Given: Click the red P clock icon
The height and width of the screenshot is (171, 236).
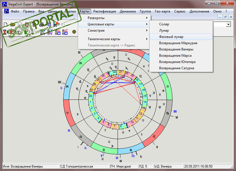Looking at the screenshot, I should point(12,32).
